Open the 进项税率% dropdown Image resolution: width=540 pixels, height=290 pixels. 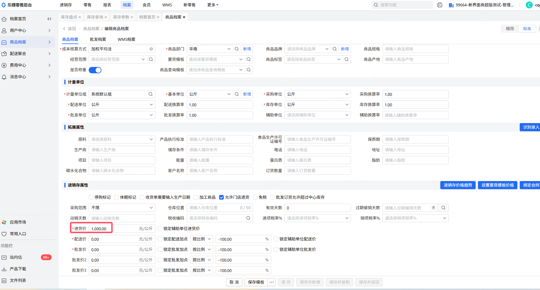point(318,218)
